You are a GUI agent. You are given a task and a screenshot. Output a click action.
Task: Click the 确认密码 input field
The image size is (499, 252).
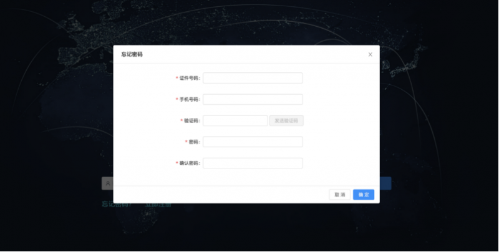[x=253, y=163]
